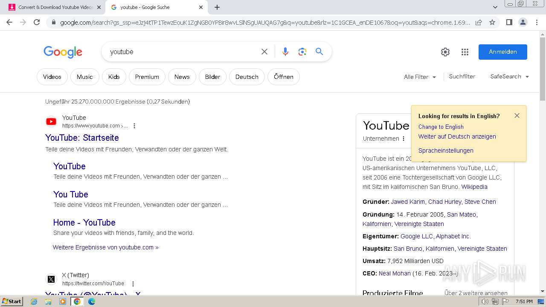The width and height of the screenshot is (546, 307).
Task: Open the Neal Mohan CEO link
Action: coord(395,273)
